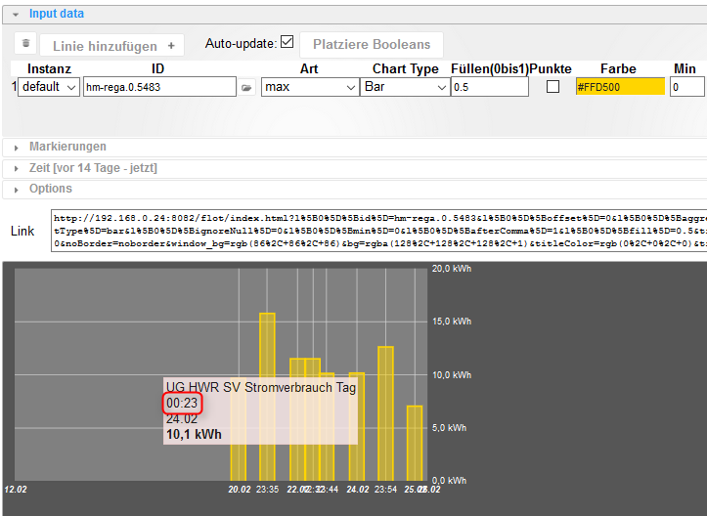Viewport: 707px width, 516px height.
Task: Click the Chart Type column header
Action: [406, 69]
